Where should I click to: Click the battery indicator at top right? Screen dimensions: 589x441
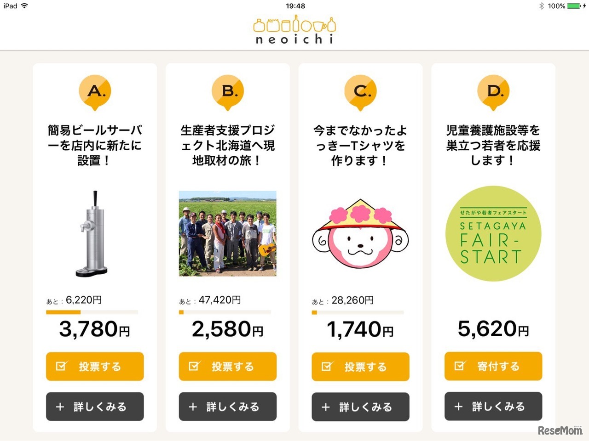573,6
